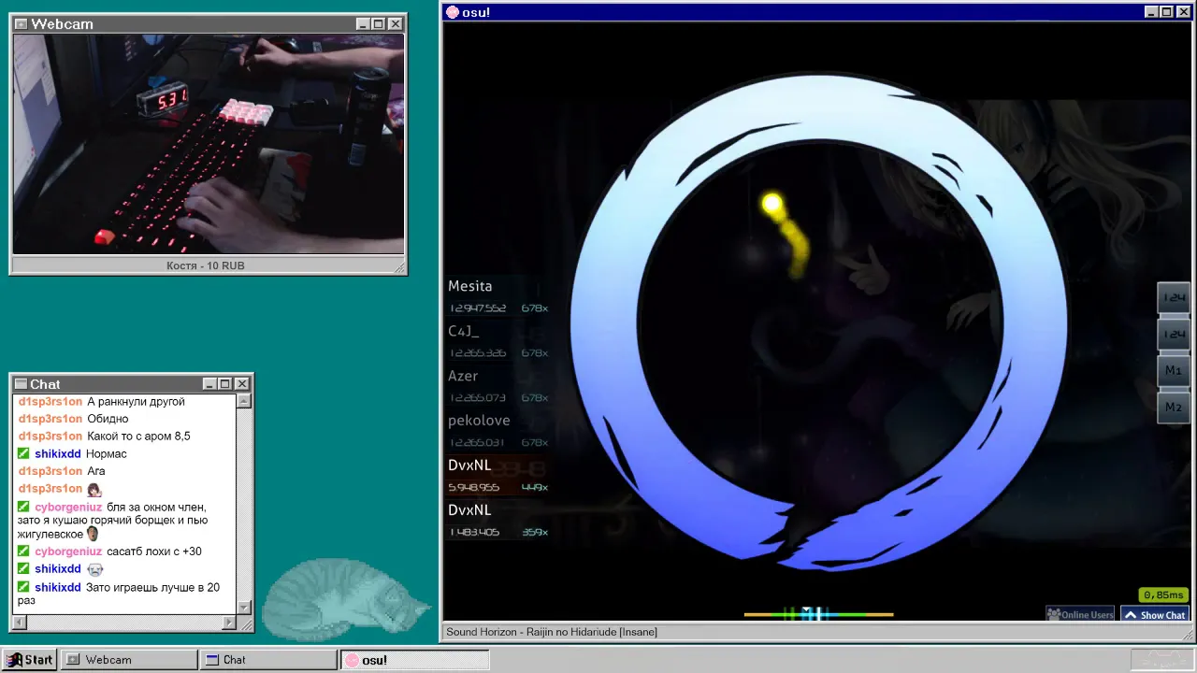Click the top 124 key counter
Screen dimensions: 1197x673
(1173, 297)
